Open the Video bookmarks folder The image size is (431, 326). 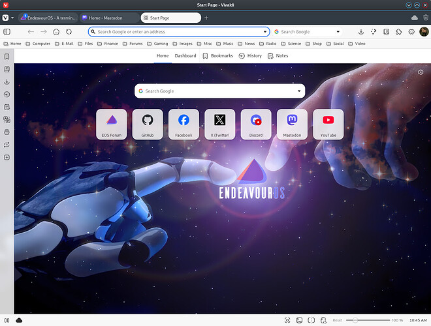357,44
